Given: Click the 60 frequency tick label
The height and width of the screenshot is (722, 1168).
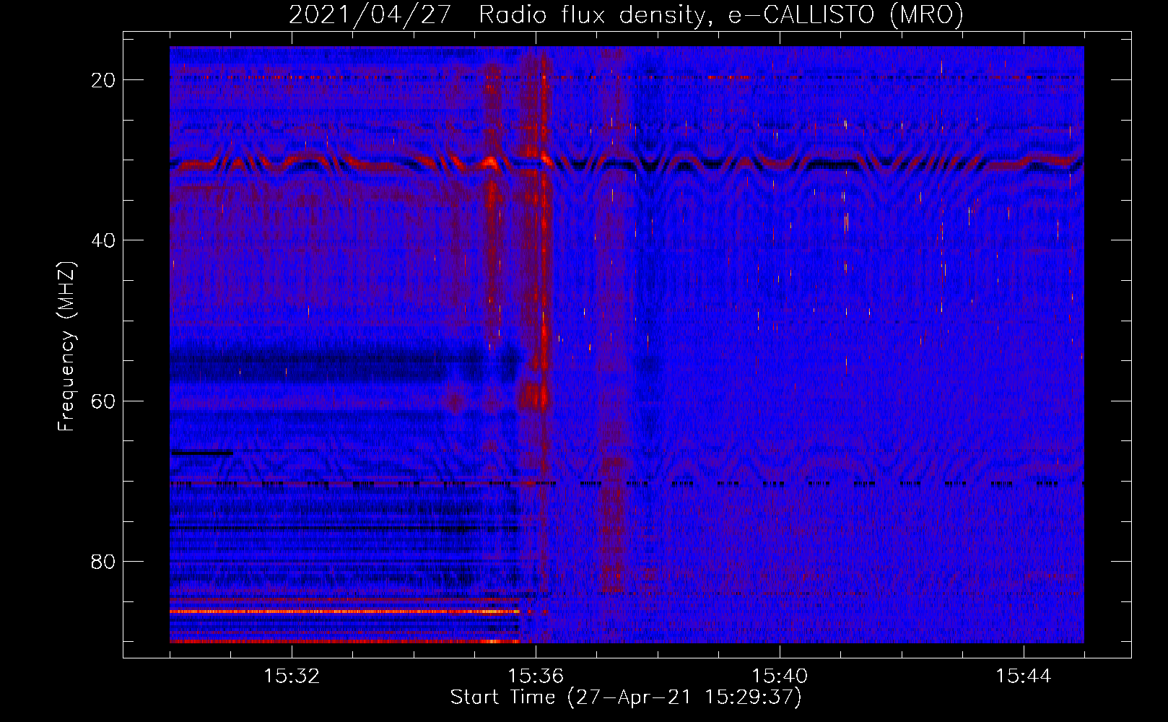Looking at the screenshot, I should (x=103, y=401).
